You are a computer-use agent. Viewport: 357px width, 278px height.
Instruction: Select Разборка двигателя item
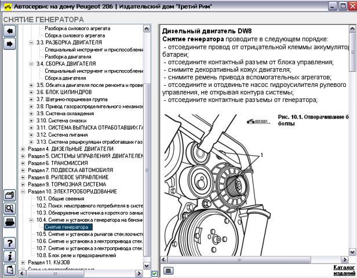68,57
